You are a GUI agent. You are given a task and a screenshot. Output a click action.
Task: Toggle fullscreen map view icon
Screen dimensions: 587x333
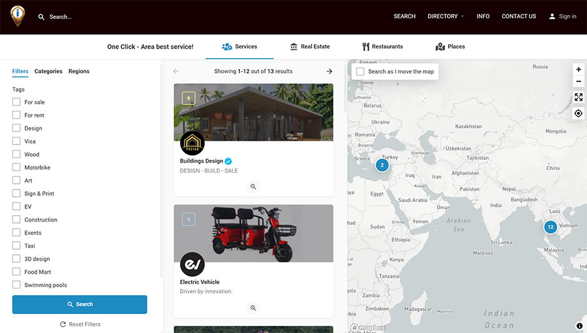[578, 97]
